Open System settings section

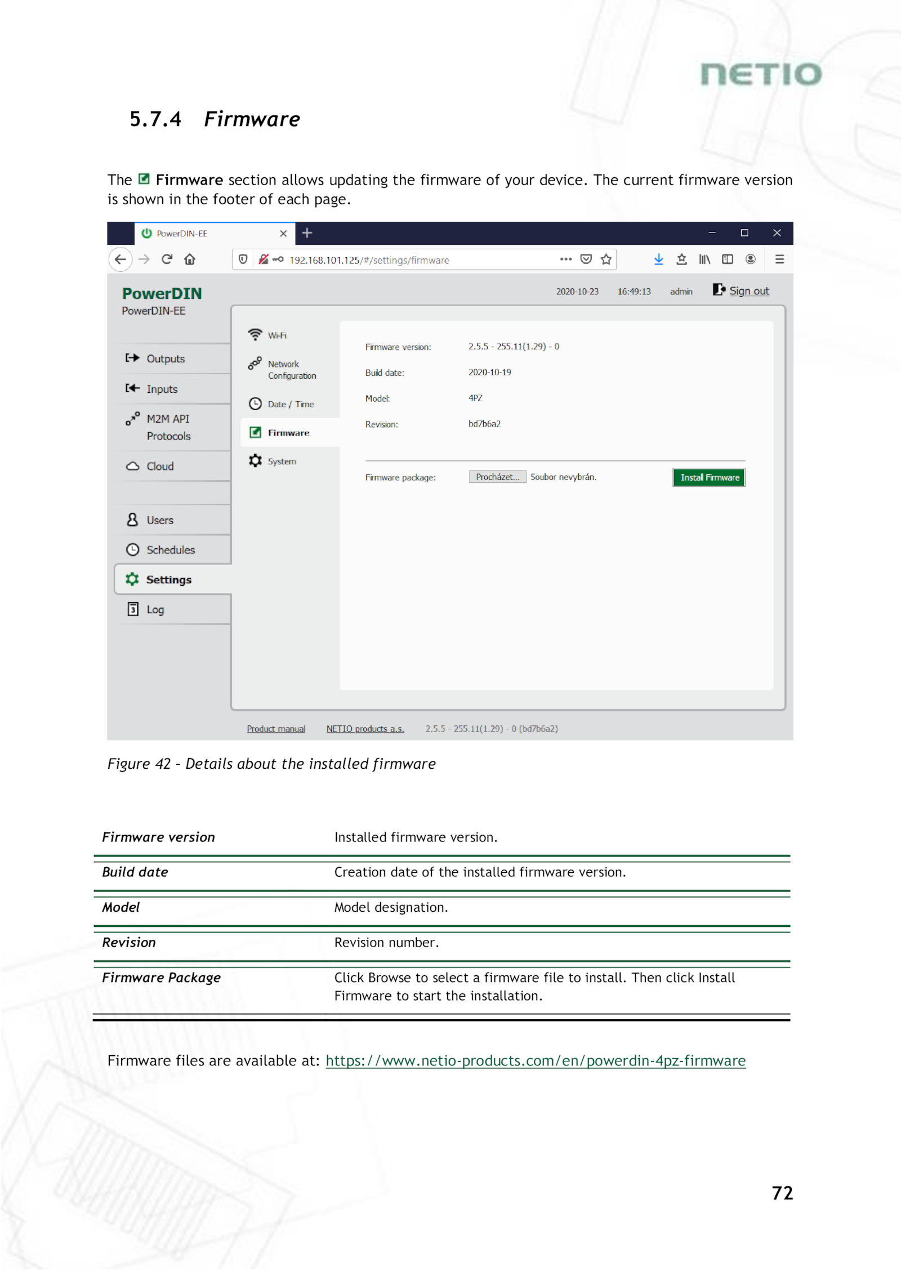[282, 461]
